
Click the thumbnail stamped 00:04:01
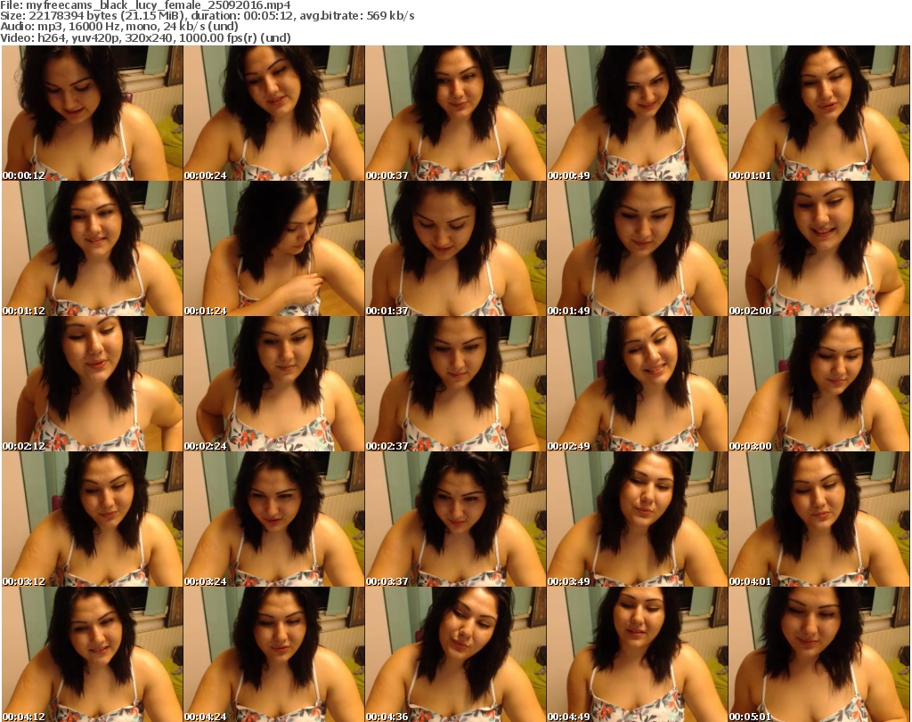point(818,519)
